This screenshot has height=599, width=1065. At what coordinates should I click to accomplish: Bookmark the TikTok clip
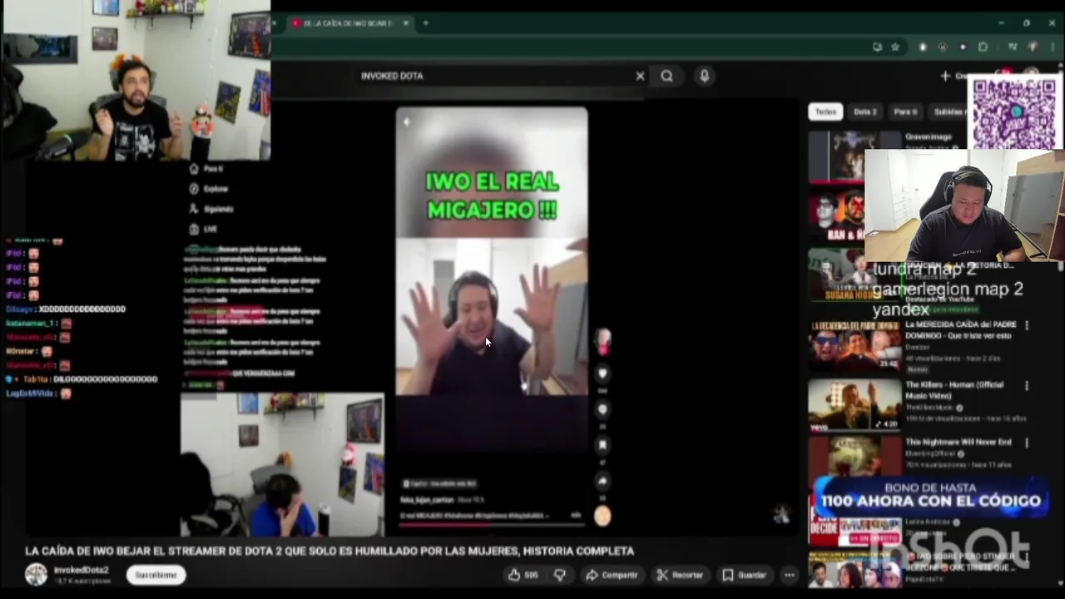tap(602, 445)
